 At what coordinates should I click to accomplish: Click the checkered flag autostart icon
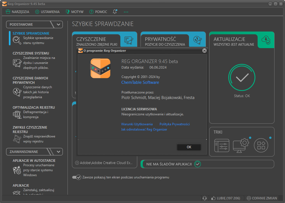[17, 170]
